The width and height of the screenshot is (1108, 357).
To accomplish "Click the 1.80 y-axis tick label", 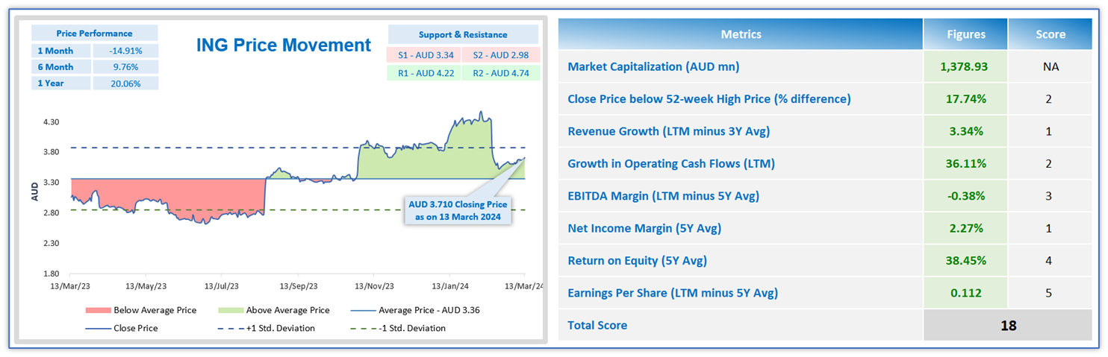I will [x=51, y=274].
